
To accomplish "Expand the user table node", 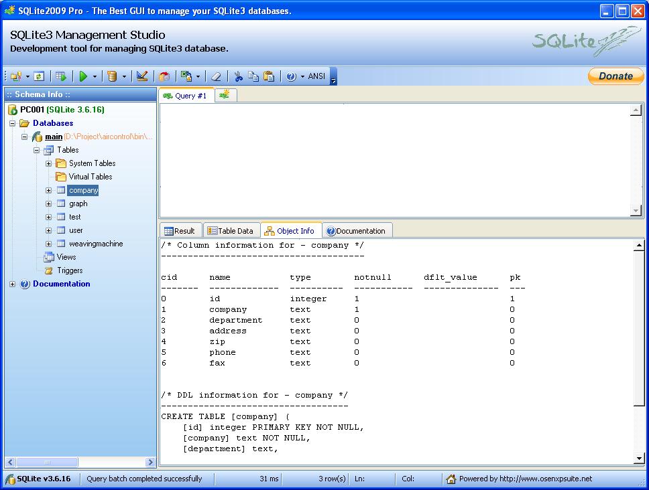I will coord(48,230).
